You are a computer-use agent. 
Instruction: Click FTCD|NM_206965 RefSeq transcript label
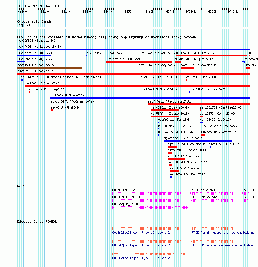click(205, 197)
